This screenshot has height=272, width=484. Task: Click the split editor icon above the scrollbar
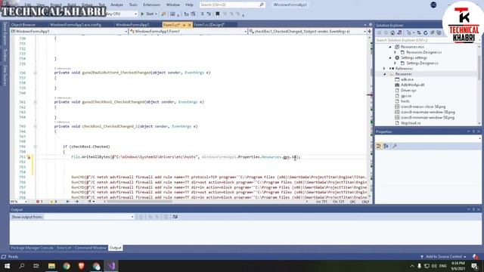coord(370,32)
